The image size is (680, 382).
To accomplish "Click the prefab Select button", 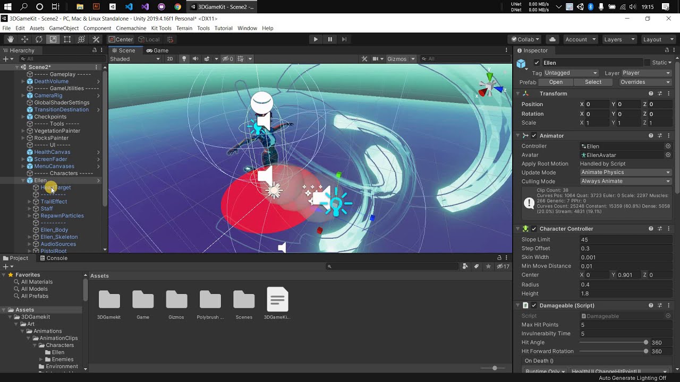I will pyautogui.click(x=593, y=82).
